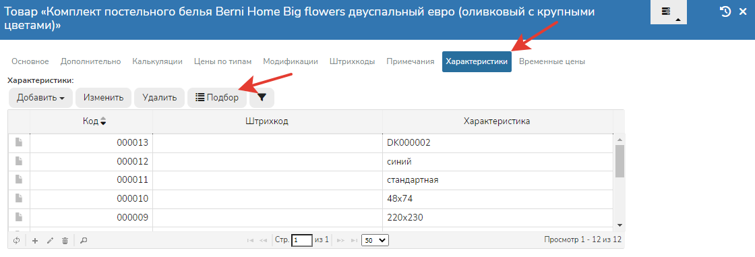
Task: Click the Удалить button
Action: pos(160,97)
